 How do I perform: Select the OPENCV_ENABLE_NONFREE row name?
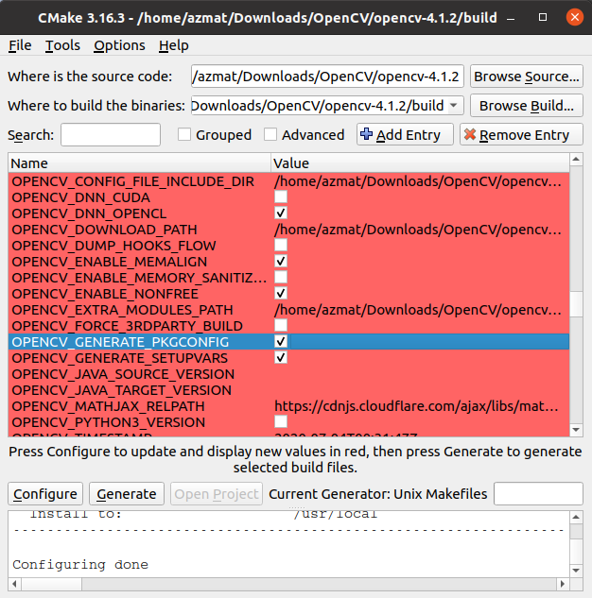coord(105,293)
